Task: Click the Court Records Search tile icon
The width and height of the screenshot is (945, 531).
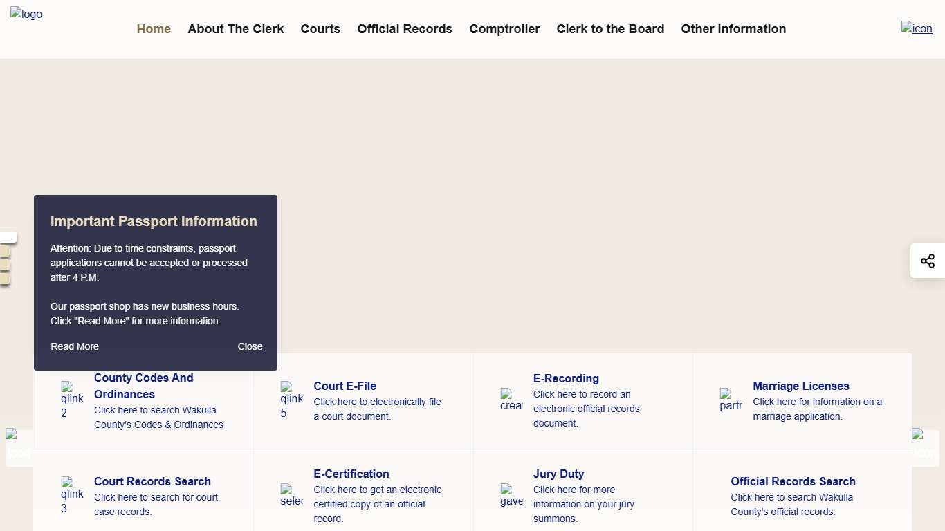Action: [72, 496]
